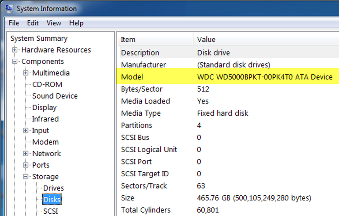This screenshot has width=339, height=216.
Task: Select Display in the tree
Action: pyautogui.click(x=44, y=107)
